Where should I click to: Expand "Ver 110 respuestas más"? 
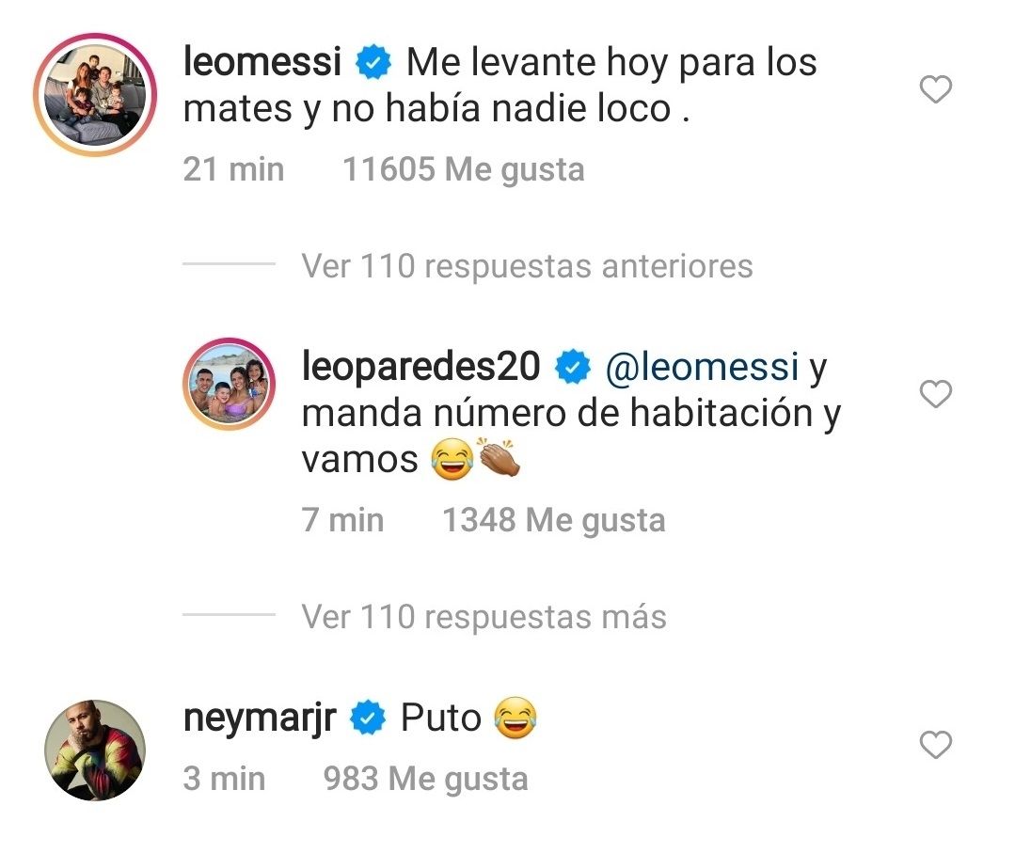coord(484,617)
